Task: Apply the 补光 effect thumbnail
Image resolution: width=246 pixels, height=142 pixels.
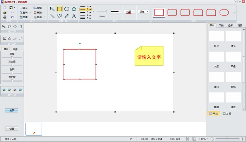Action: point(216,36)
